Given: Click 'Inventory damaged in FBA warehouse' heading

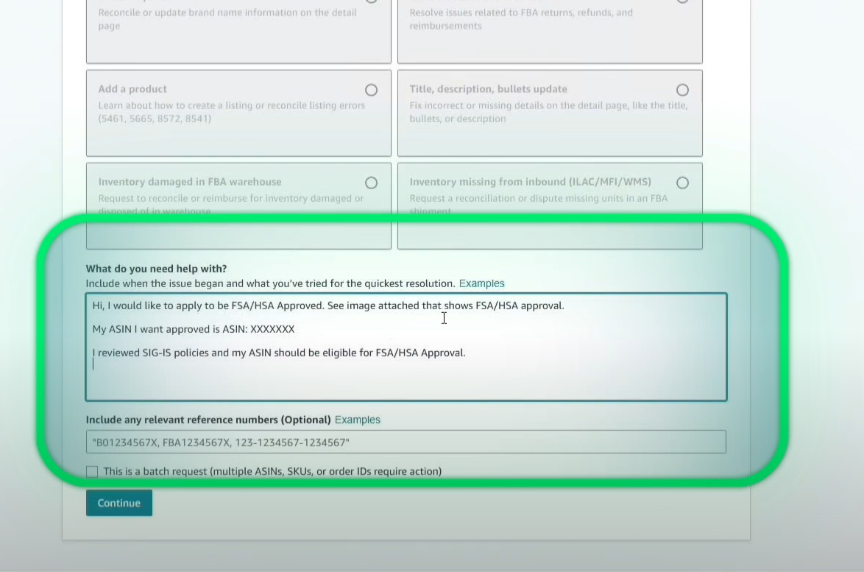Looking at the screenshot, I should tap(189, 182).
